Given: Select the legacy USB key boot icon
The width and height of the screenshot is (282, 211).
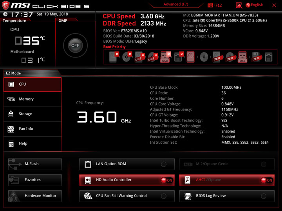Looking at the screenshot, I should click(x=242, y=57).
